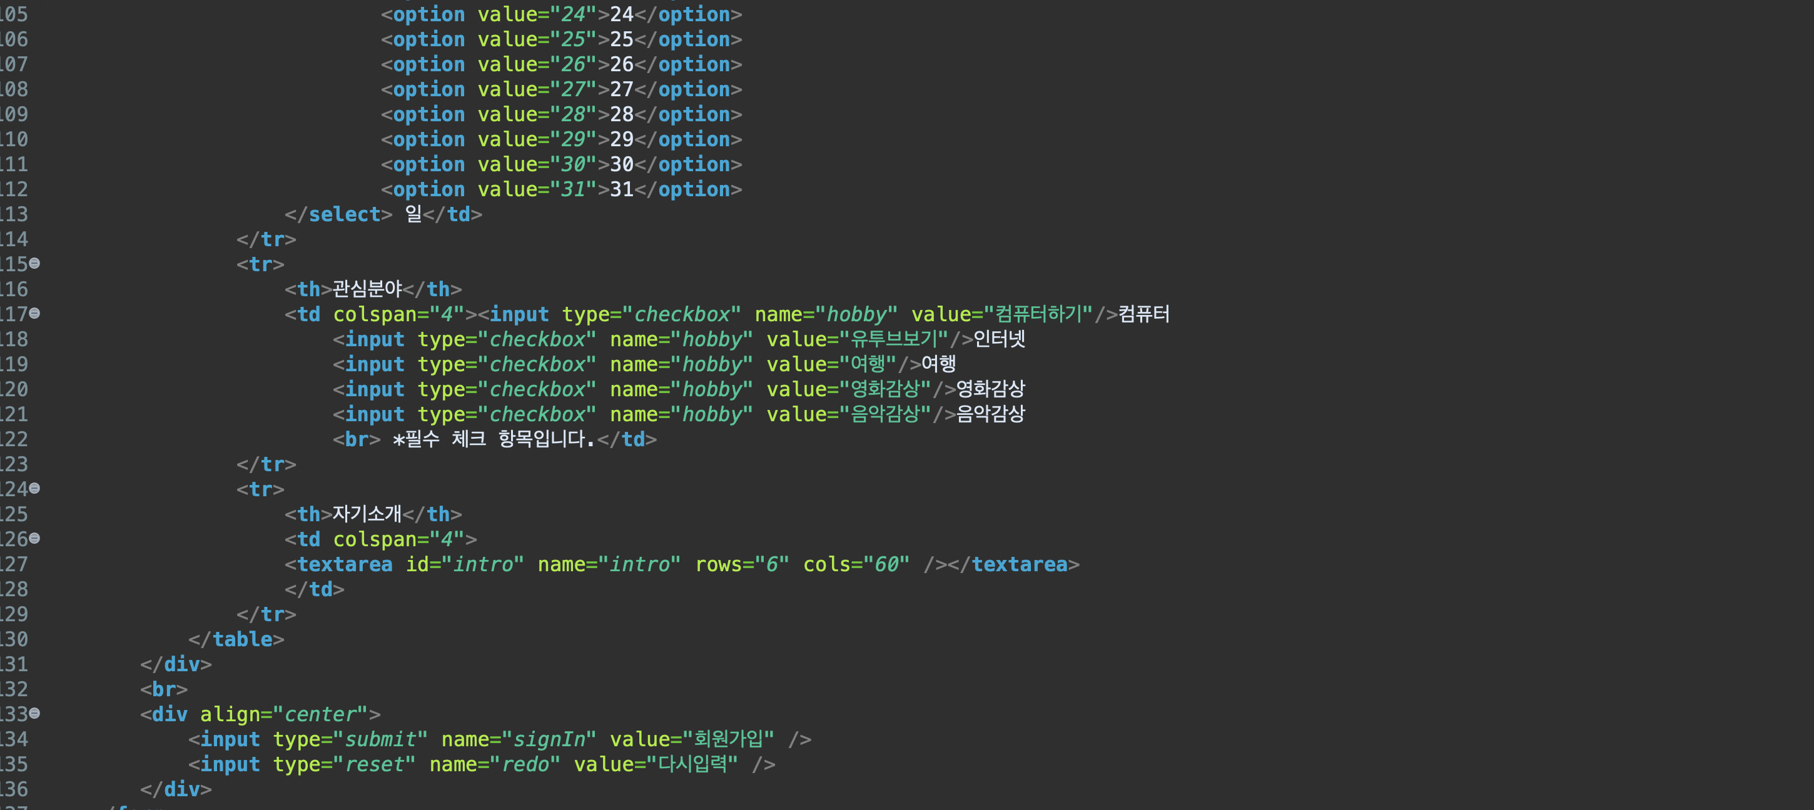Click the cols="60" attribute of textarea
This screenshot has width=1814, height=810.
point(856,564)
